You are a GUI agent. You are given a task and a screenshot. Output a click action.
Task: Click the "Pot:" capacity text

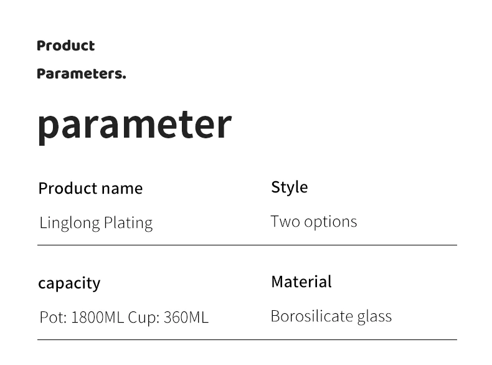pyautogui.click(x=53, y=318)
